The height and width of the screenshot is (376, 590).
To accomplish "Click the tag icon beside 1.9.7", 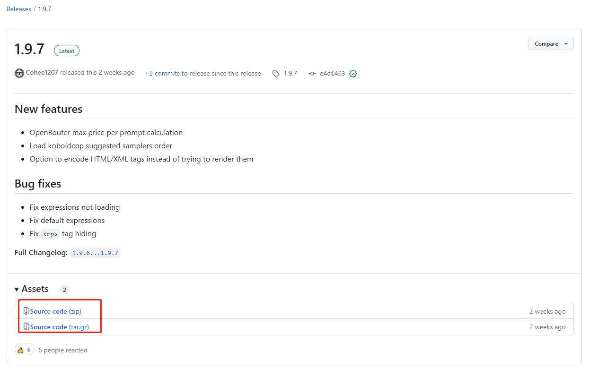I will (x=276, y=74).
